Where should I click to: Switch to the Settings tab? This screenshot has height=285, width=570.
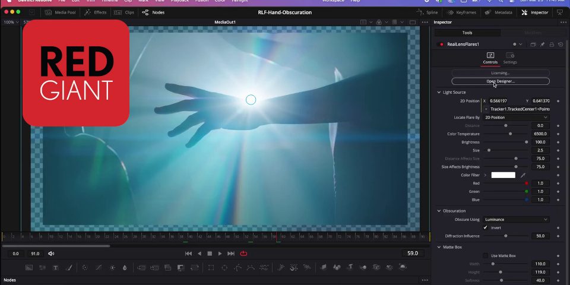tap(510, 58)
